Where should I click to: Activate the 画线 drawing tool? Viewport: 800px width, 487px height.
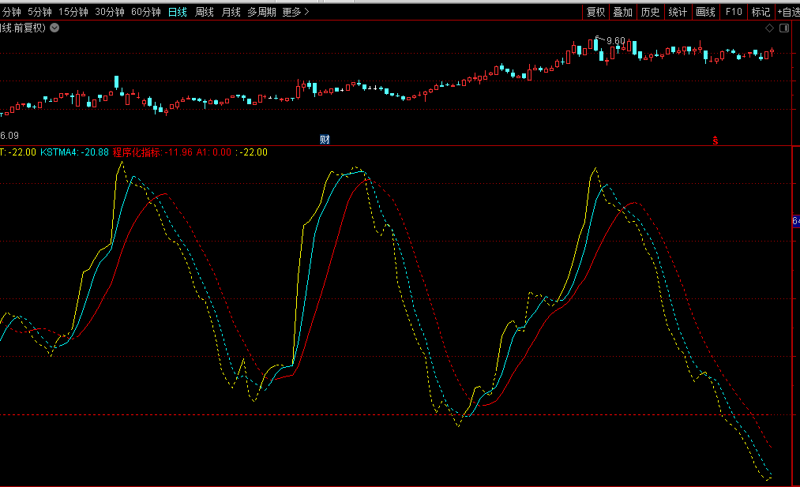click(705, 12)
